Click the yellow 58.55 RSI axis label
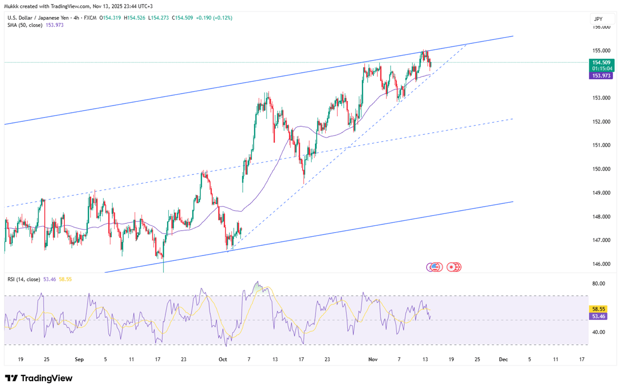The image size is (621, 391). pos(599,309)
